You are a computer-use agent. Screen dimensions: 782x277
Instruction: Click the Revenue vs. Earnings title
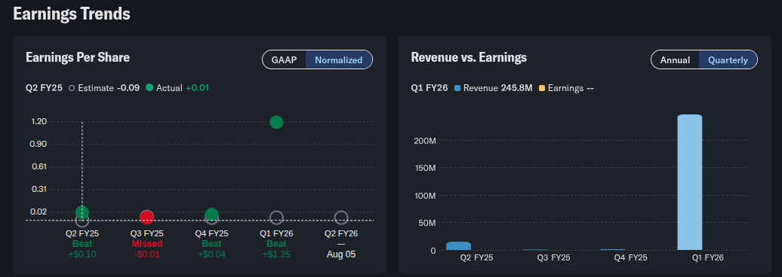[x=469, y=57]
